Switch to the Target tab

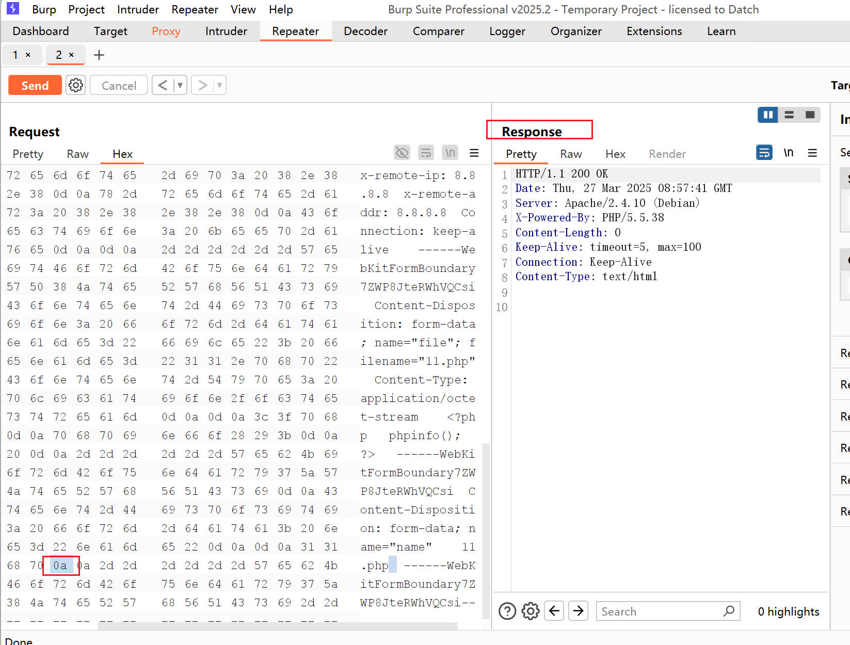(110, 31)
